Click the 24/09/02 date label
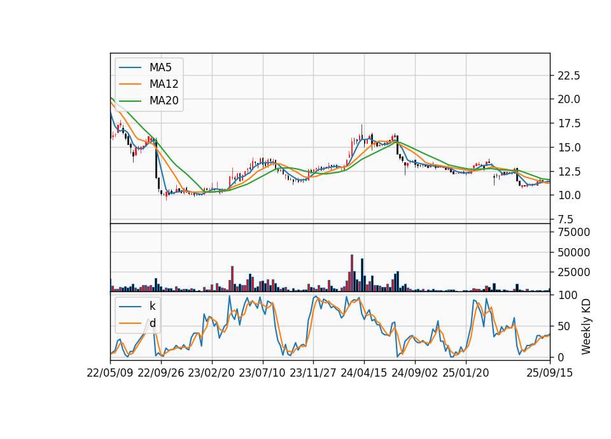 [414, 373]
